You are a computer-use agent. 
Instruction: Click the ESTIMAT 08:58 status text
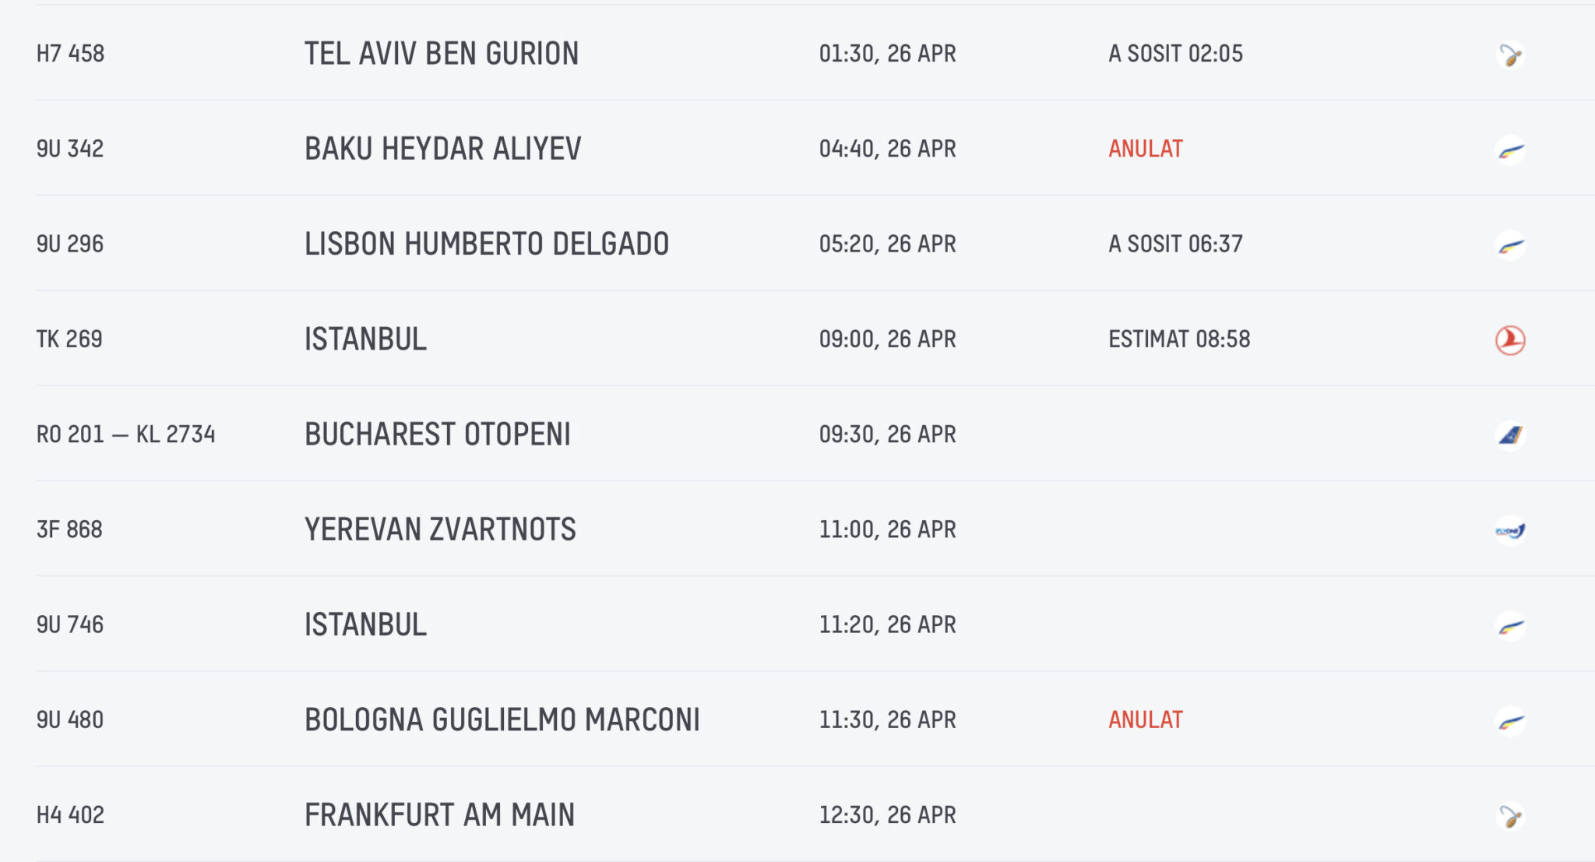click(1179, 340)
